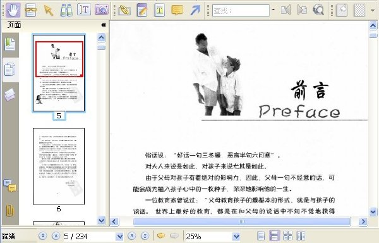Choose the arrow selection tool
The image size is (379, 243).
point(49,10)
